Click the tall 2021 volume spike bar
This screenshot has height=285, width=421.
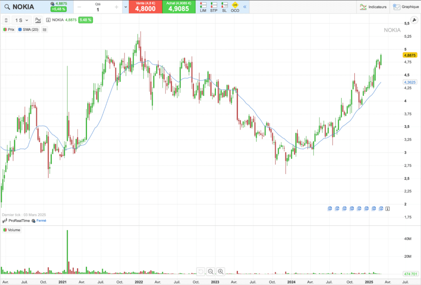click(x=67, y=252)
